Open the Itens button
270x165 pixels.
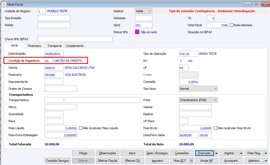pos(132,153)
